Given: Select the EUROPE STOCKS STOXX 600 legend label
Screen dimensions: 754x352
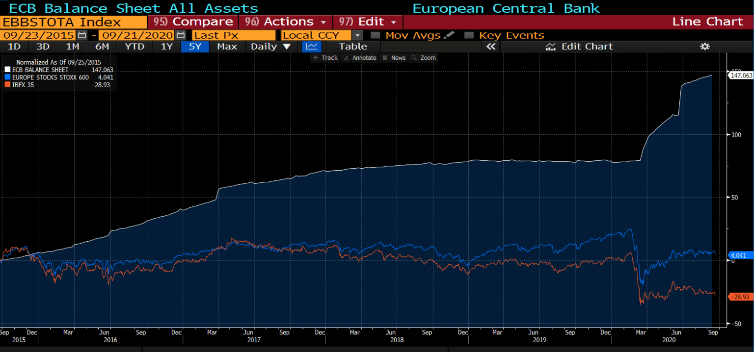Looking at the screenshot, I should coord(51,77).
